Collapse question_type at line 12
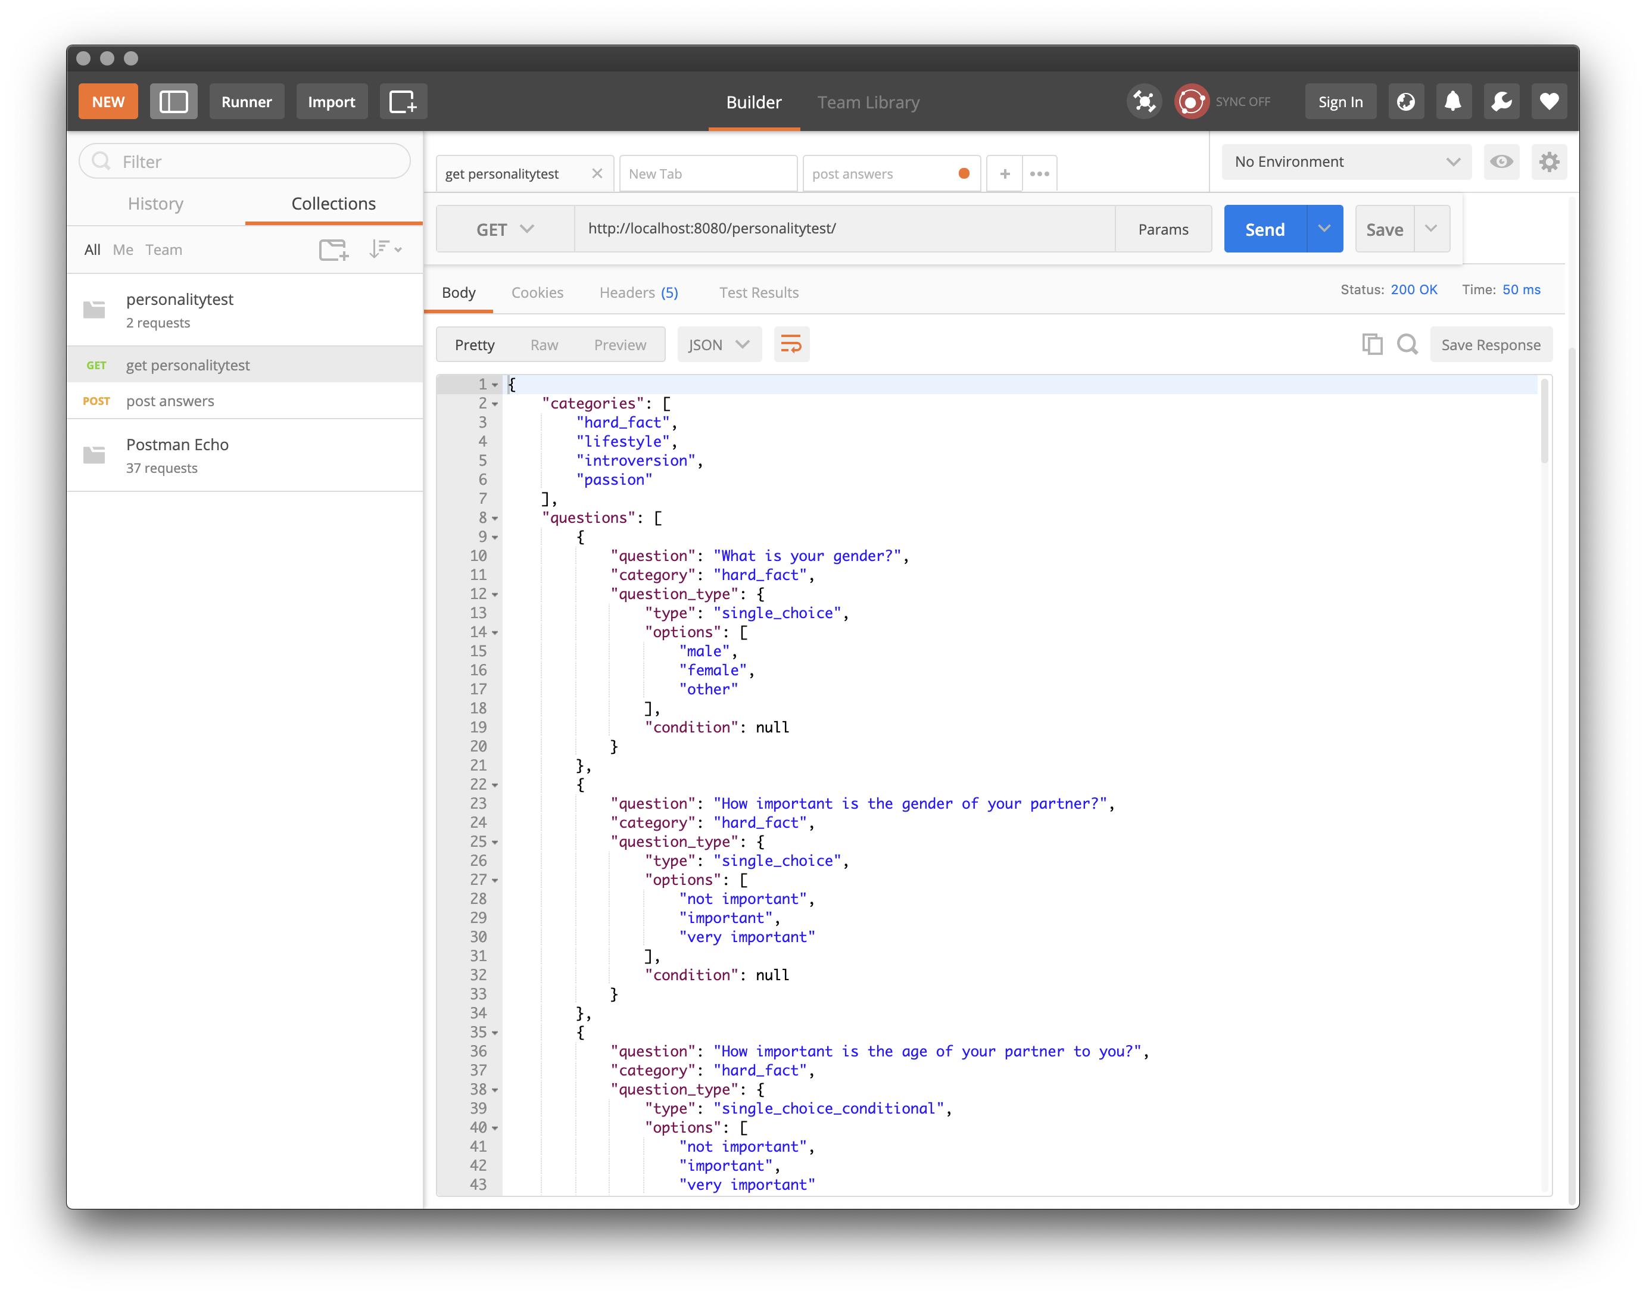 495,596
